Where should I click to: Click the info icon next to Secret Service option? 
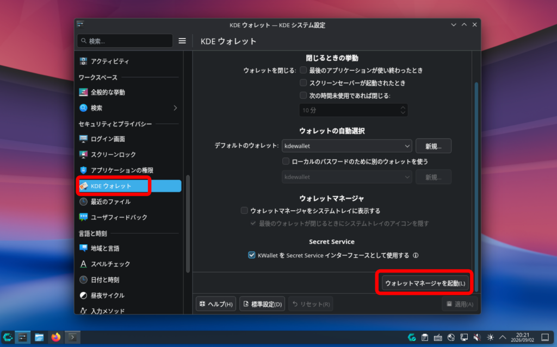tap(416, 255)
